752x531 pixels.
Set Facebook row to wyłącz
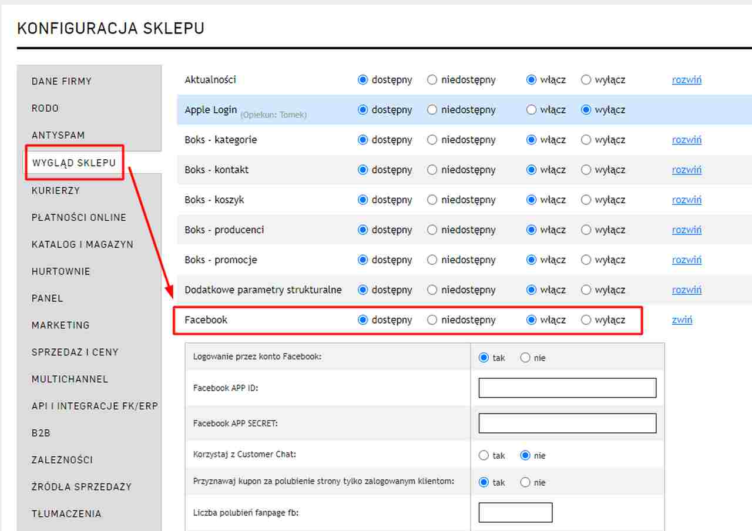(586, 320)
